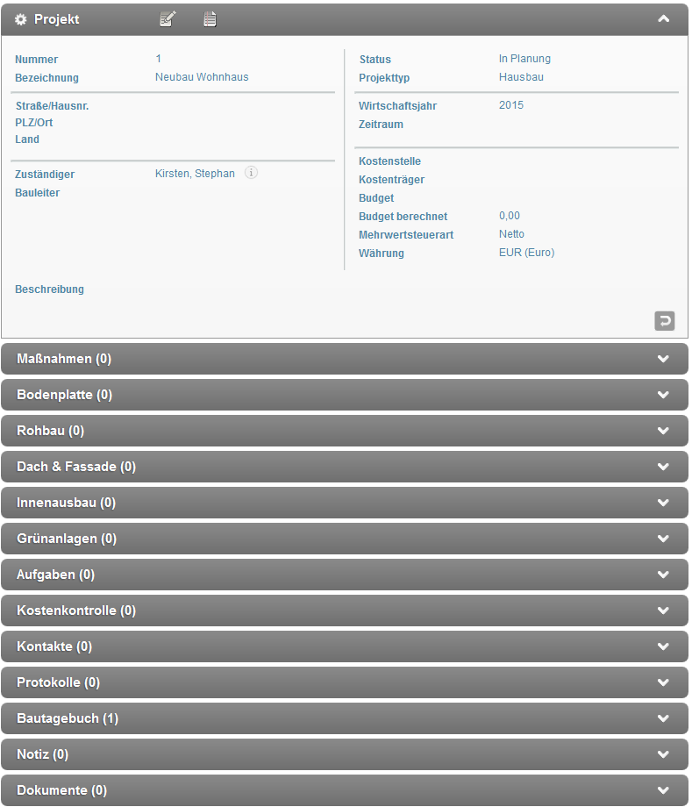This screenshot has width=692, height=807.
Task: Collapse the Projekt panel with the chevron
Action: coord(664,18)
